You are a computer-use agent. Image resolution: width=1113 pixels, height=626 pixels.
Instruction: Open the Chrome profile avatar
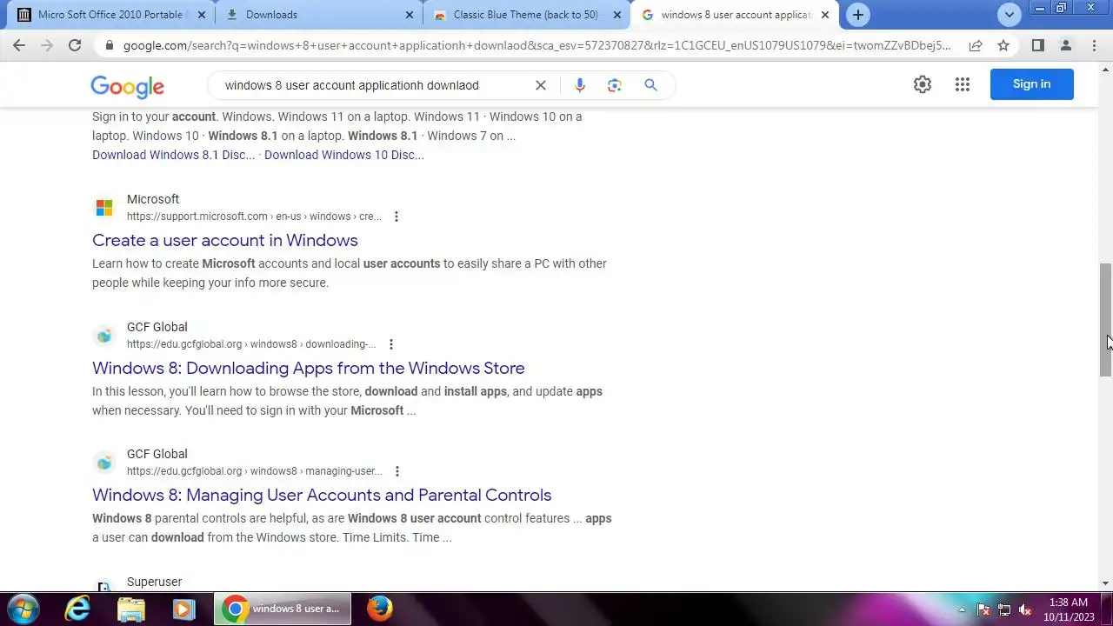[1066, 45]
